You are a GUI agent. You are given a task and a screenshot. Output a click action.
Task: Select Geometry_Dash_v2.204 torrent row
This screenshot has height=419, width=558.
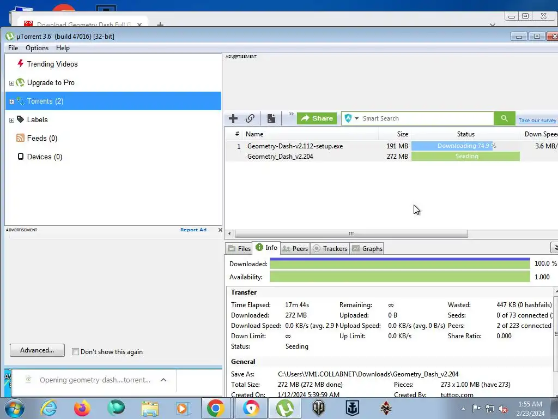tap(391, 157)
